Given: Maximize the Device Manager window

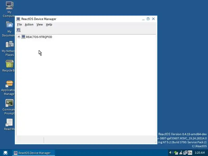Looking at the screenshot, I should click(x=148, y=19).
